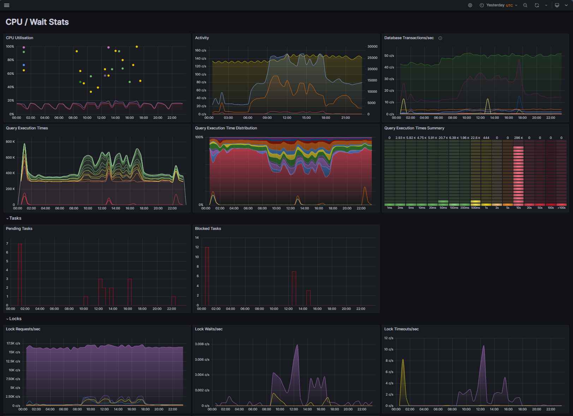Click the chevron at the far right of the top bar

pyautogui.click(x=566, y=5)
